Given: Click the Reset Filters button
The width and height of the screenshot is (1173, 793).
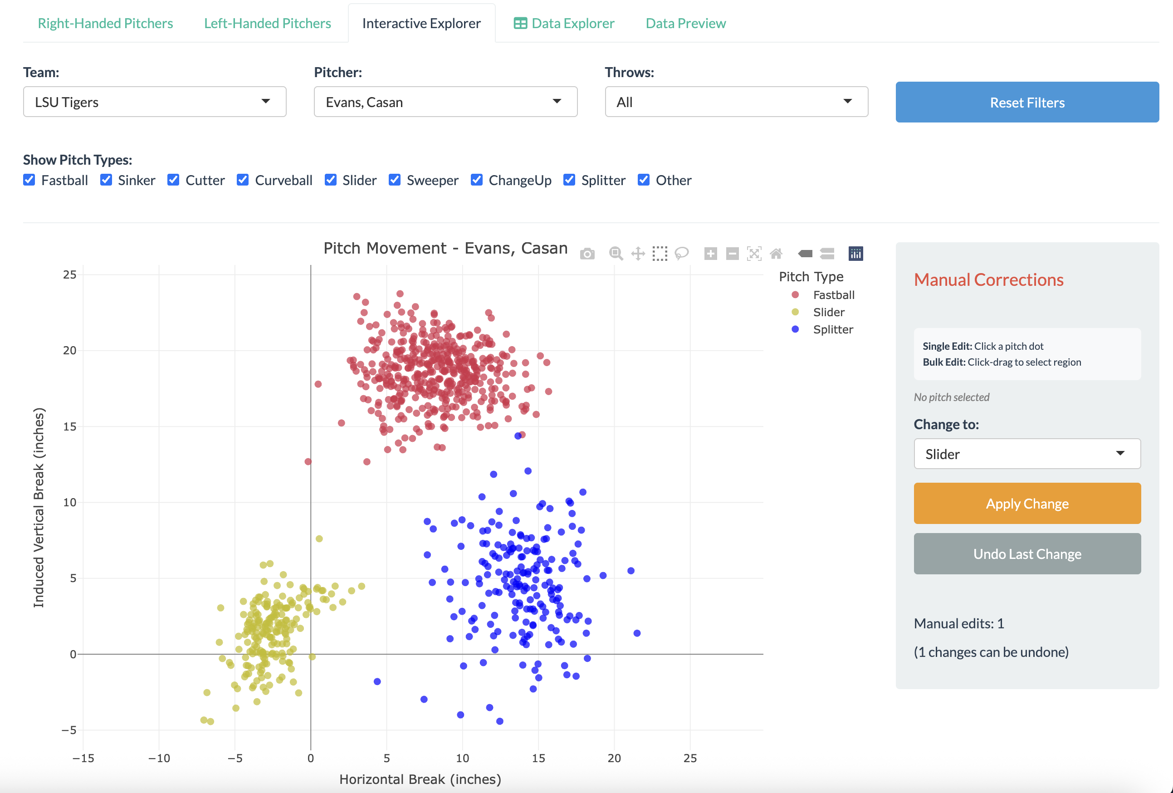Looking at the screenshot, I should [x=1026, y=102].
